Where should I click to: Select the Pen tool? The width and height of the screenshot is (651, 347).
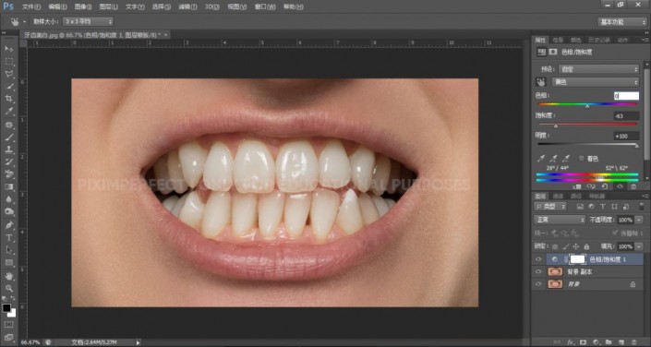(9, 225)
